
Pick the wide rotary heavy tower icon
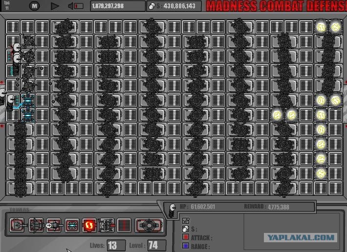pos(149,226)
